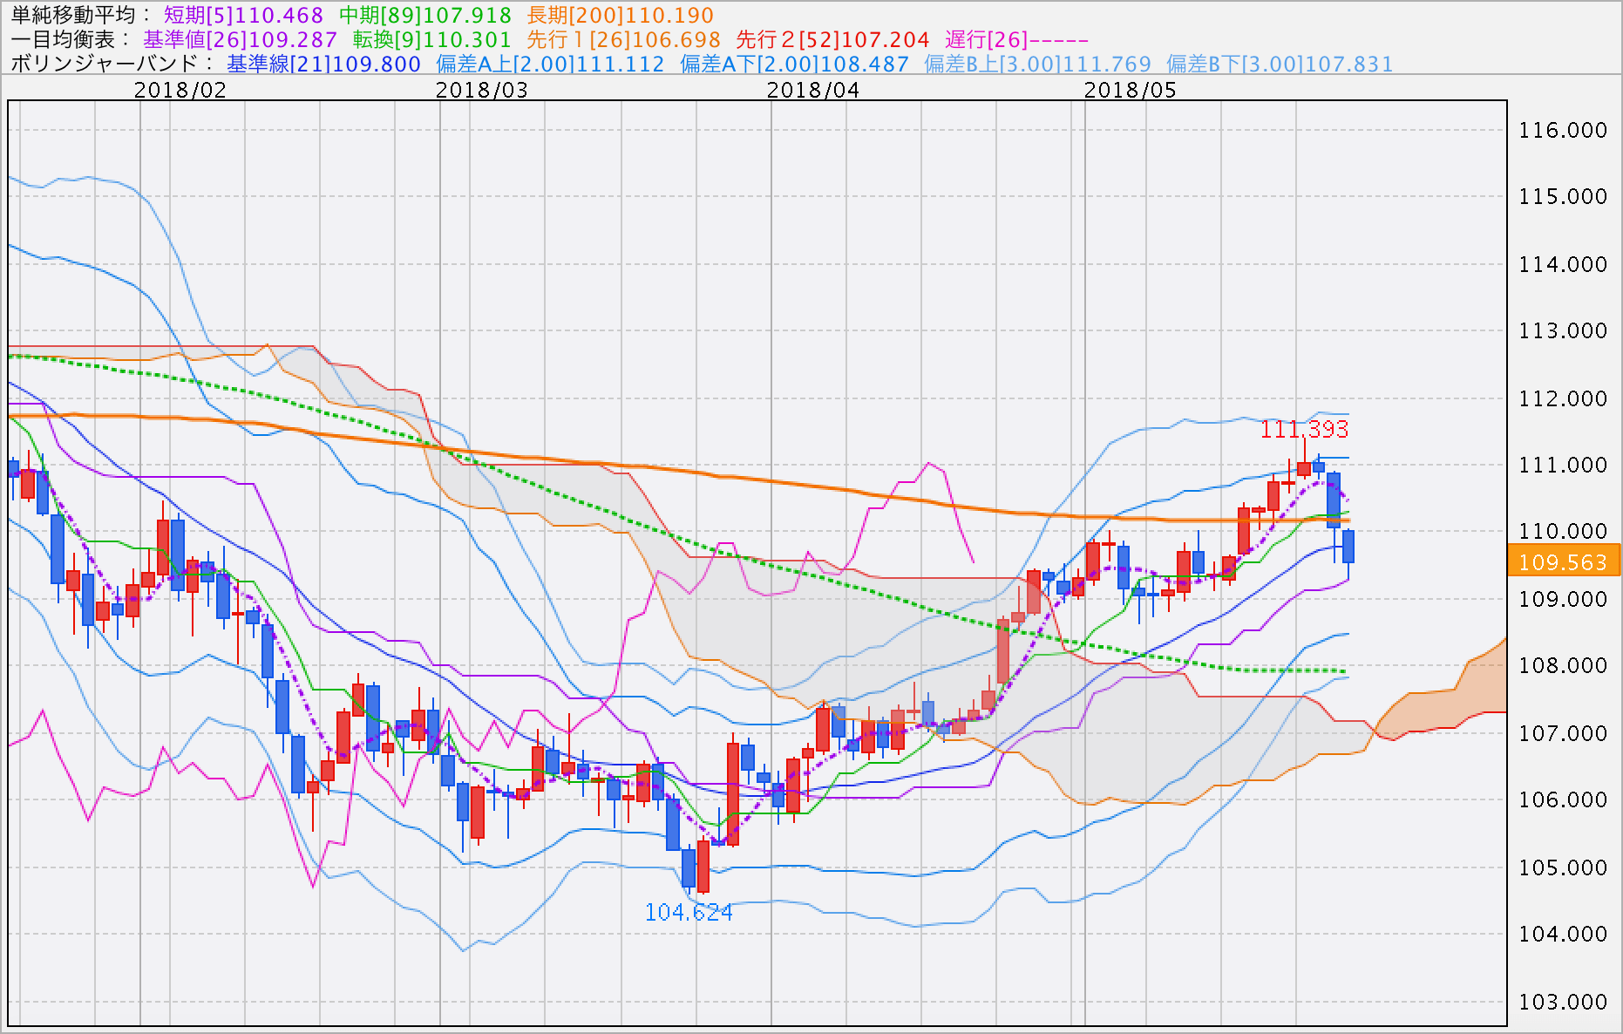
Task: Click the 108.000 price axis label
Action: pos(1563,665)
